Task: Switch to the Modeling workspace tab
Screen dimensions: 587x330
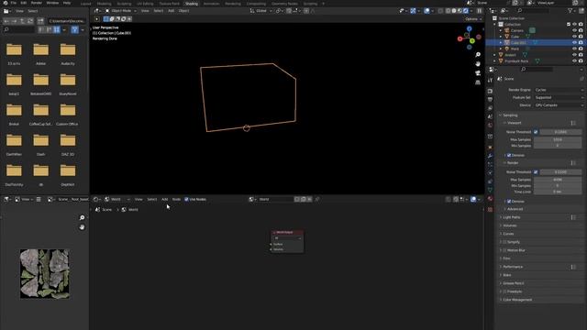Action: click(x=104, y=4)
